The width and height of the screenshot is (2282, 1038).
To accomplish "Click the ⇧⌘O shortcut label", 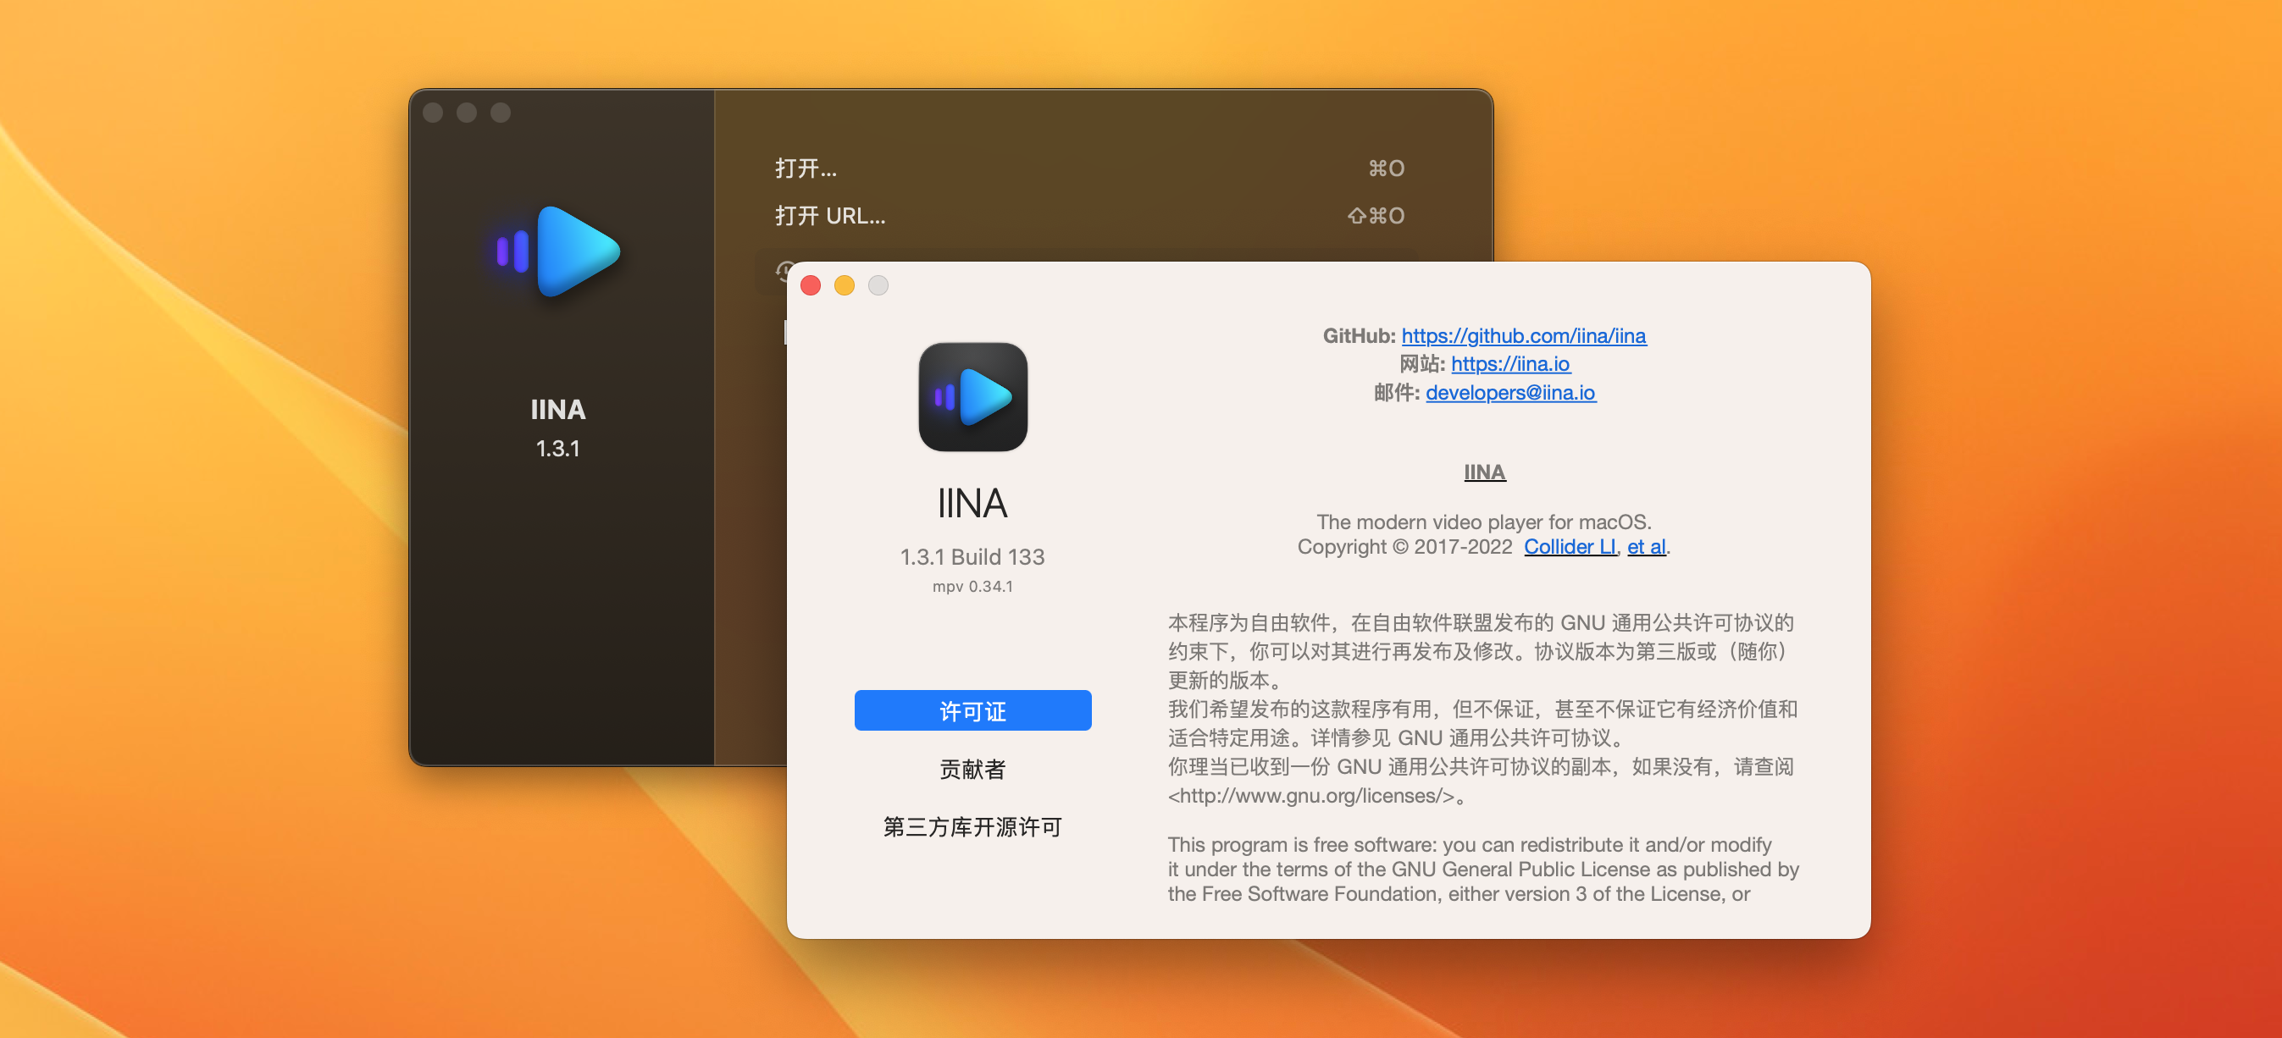I will [1376, 215].
